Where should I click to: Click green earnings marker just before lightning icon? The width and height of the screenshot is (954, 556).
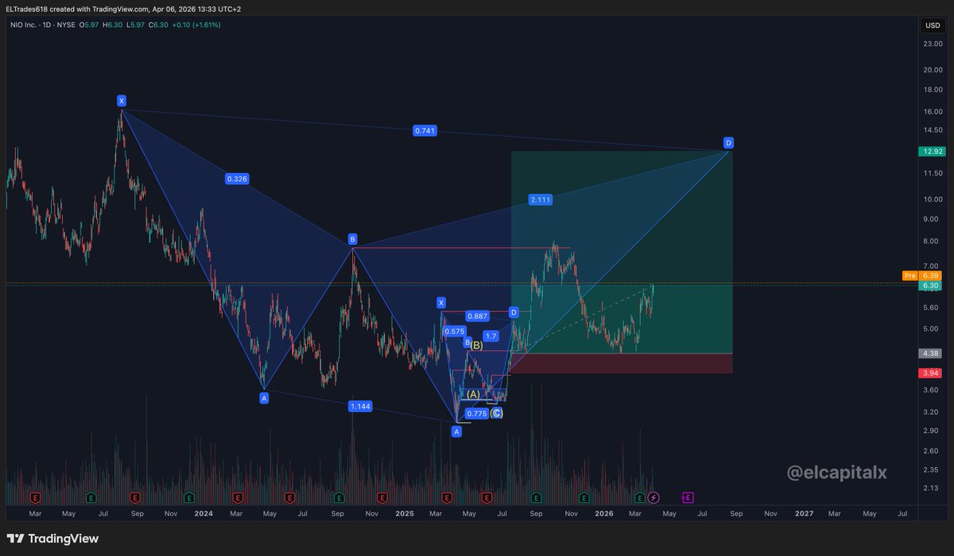pos(640,498)
